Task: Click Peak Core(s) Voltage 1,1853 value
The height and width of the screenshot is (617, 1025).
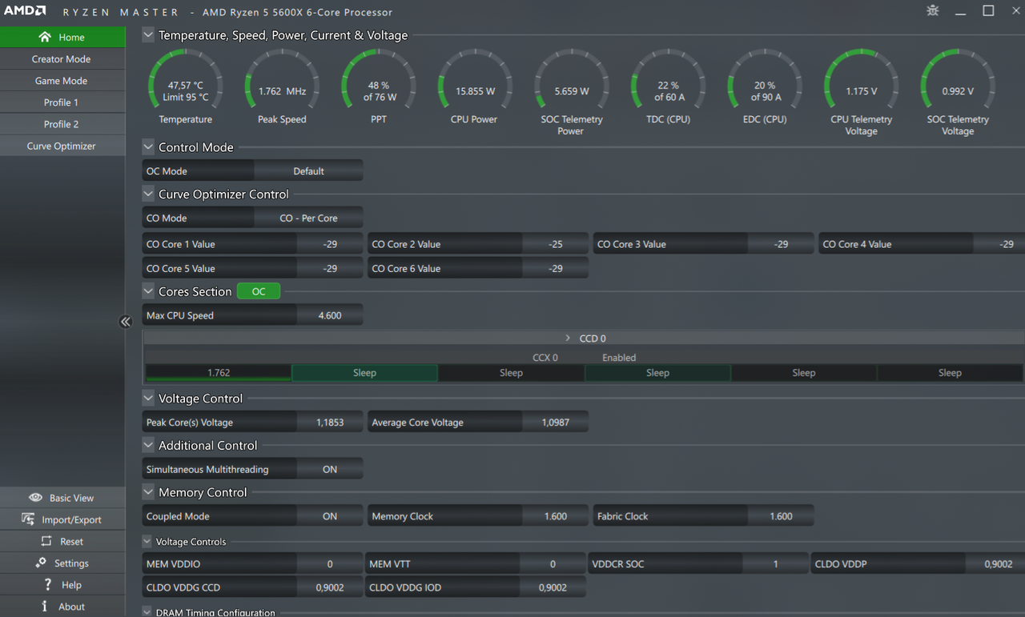Action: pyautogui.click(x=330, y=422)
